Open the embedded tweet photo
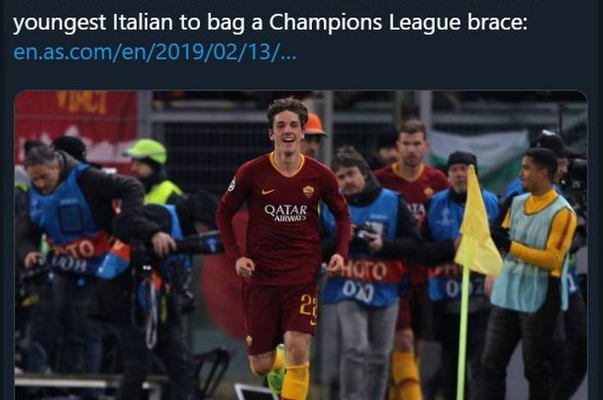The width and height of the screenshot is (603, 400). tap(301, 245)
